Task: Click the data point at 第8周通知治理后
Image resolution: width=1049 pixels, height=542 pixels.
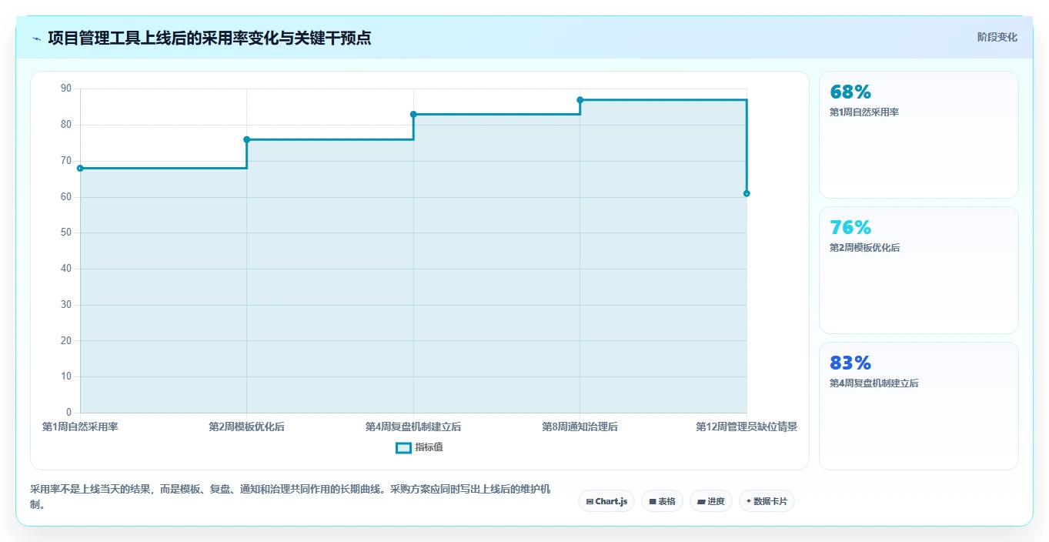Action: coord(580,100)
